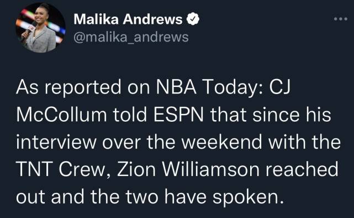Click the name "Zion Williamson" in tweet
The height and width of the screenshot is (218, 354).
[188, 169]
